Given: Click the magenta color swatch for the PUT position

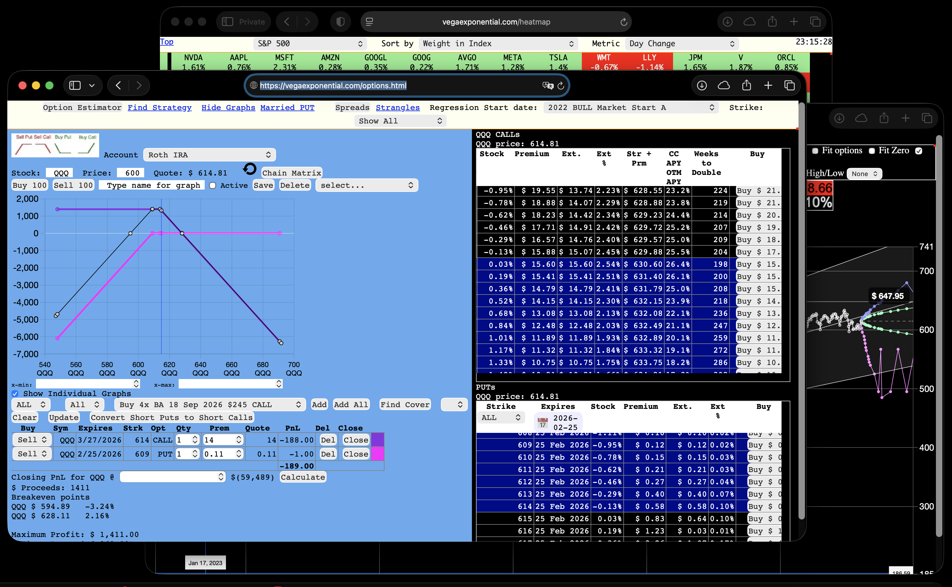Looking at the screenshot, I should click(377, 454).
